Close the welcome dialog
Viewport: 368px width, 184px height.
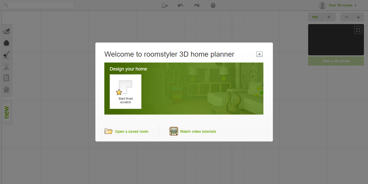pos(259,54)
